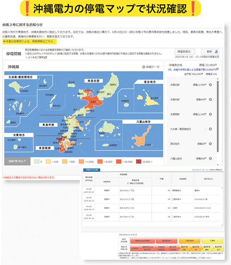The height and width of the screenshot is (265, 231).
Task: Click the おもろまち3丁目 table cell
Action: click(135, 208)
